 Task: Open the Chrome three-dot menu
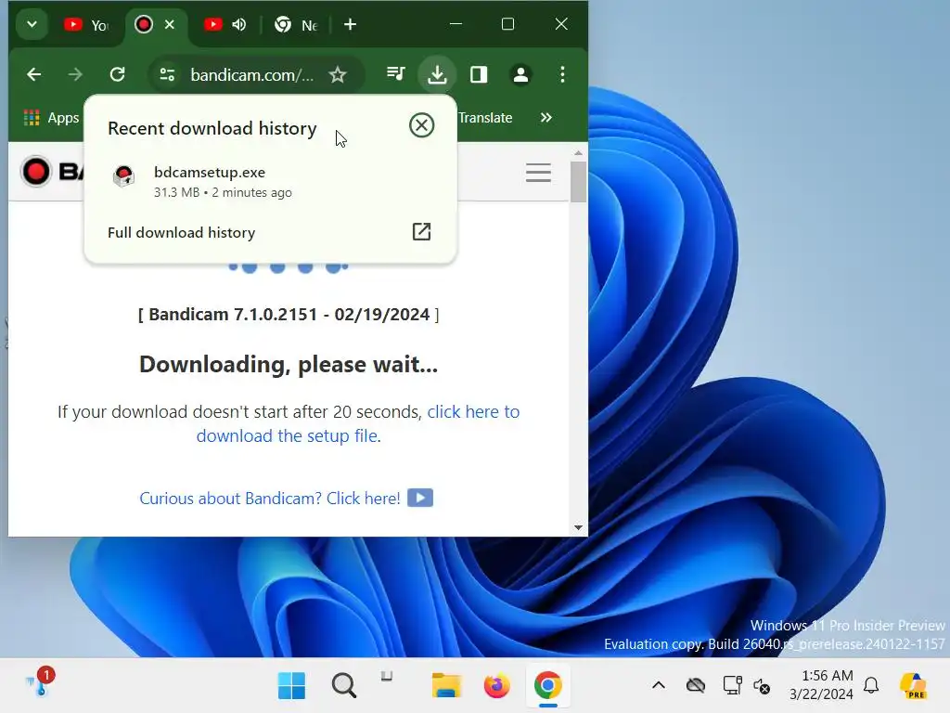(563, 74)
